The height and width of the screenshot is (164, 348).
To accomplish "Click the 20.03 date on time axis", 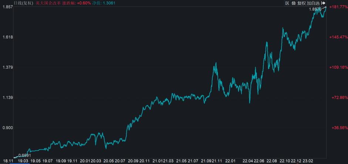I will 96,160.
